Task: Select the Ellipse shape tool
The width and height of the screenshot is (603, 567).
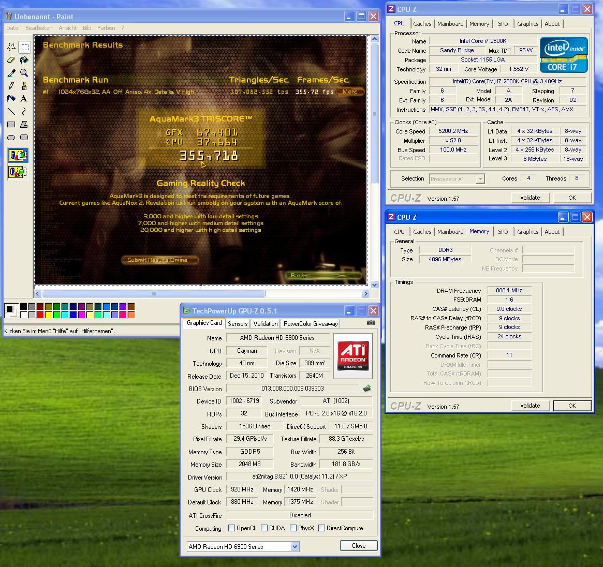Action: (11, 137)
